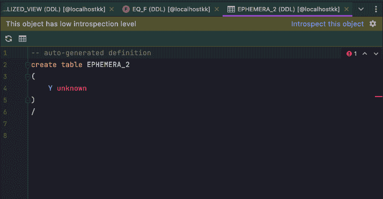Viewport: 383px width, 199px height.
Task: Click line number 4 in gutter
Action: point(5,89)
